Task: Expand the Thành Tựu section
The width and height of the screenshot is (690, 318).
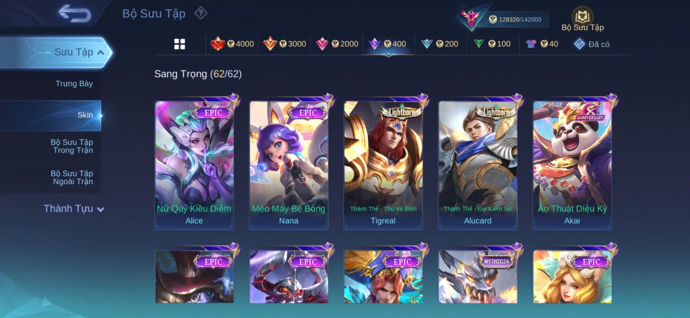Action: pos(74,209)
